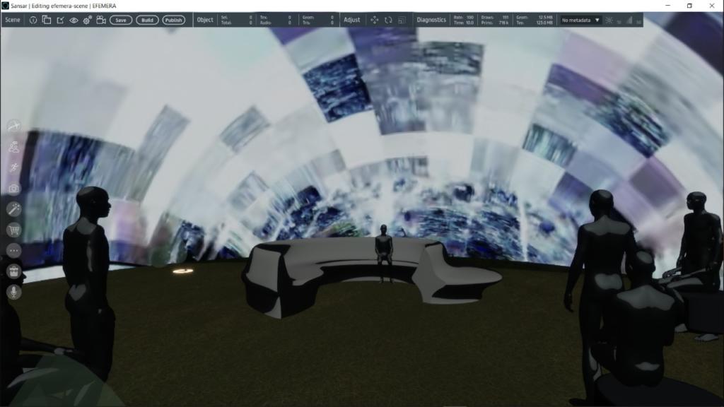Open the Scene menu label
724x407 pixels.
click(13, 20)
